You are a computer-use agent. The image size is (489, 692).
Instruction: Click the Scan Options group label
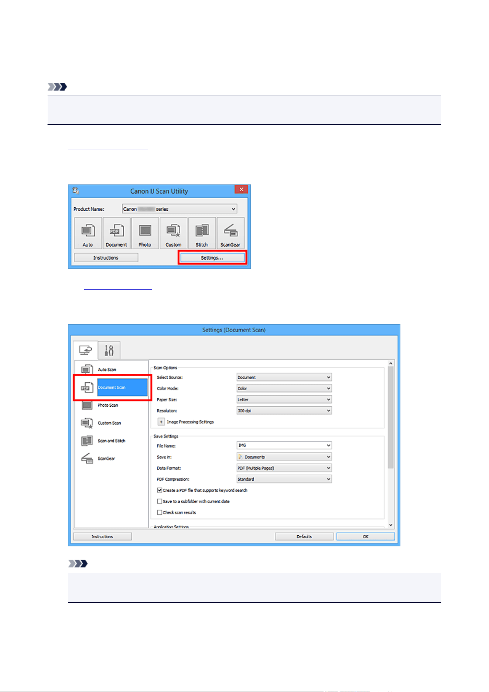[165, 368]
